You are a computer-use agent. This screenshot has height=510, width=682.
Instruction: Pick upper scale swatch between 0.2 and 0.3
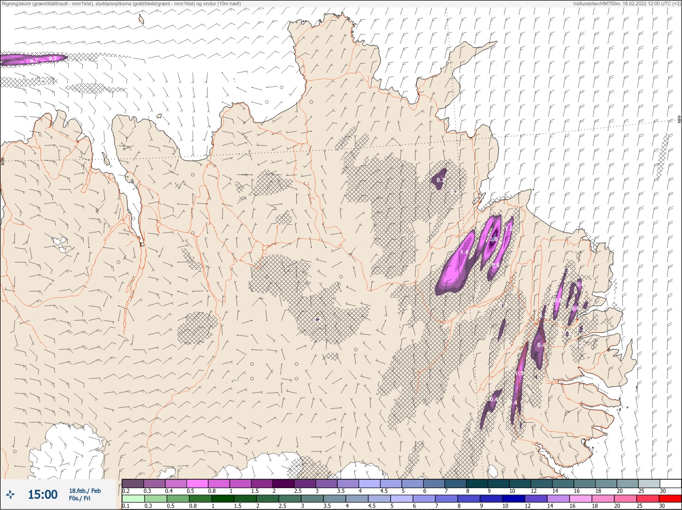click(133, 483)
